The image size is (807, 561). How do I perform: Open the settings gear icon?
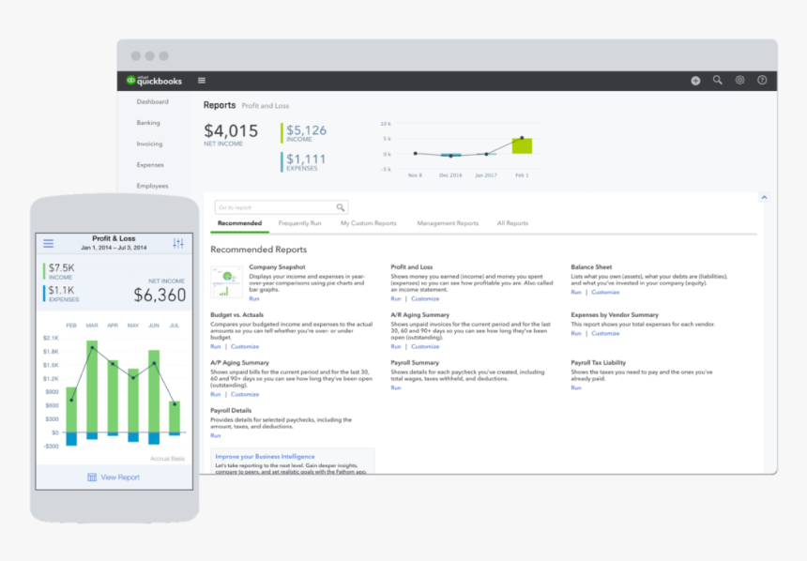(x=740, y=81)
